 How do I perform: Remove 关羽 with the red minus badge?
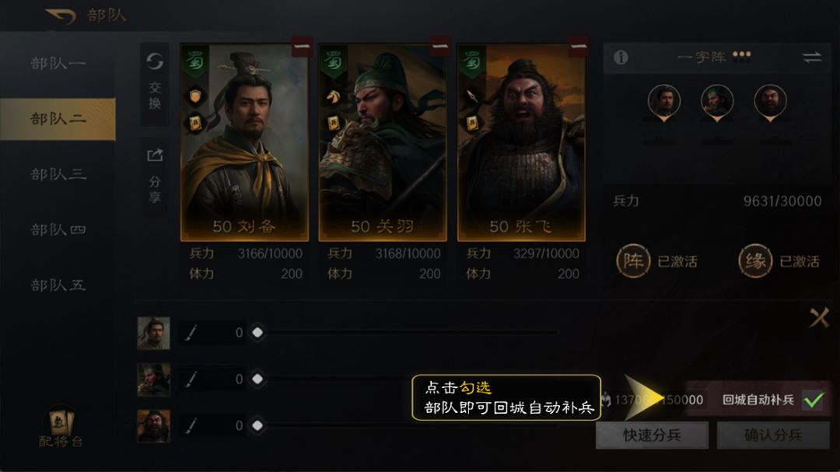[x=439, y=47]
